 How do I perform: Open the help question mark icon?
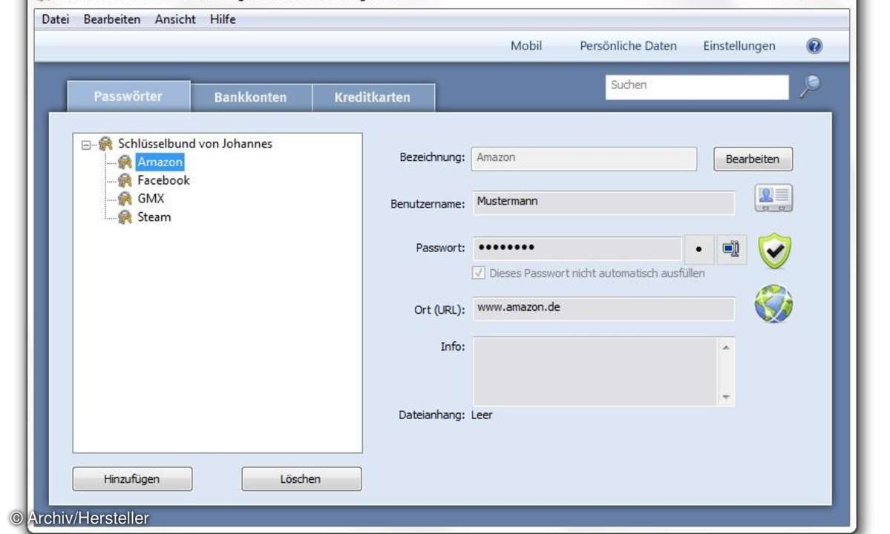(x=814, y=46)
